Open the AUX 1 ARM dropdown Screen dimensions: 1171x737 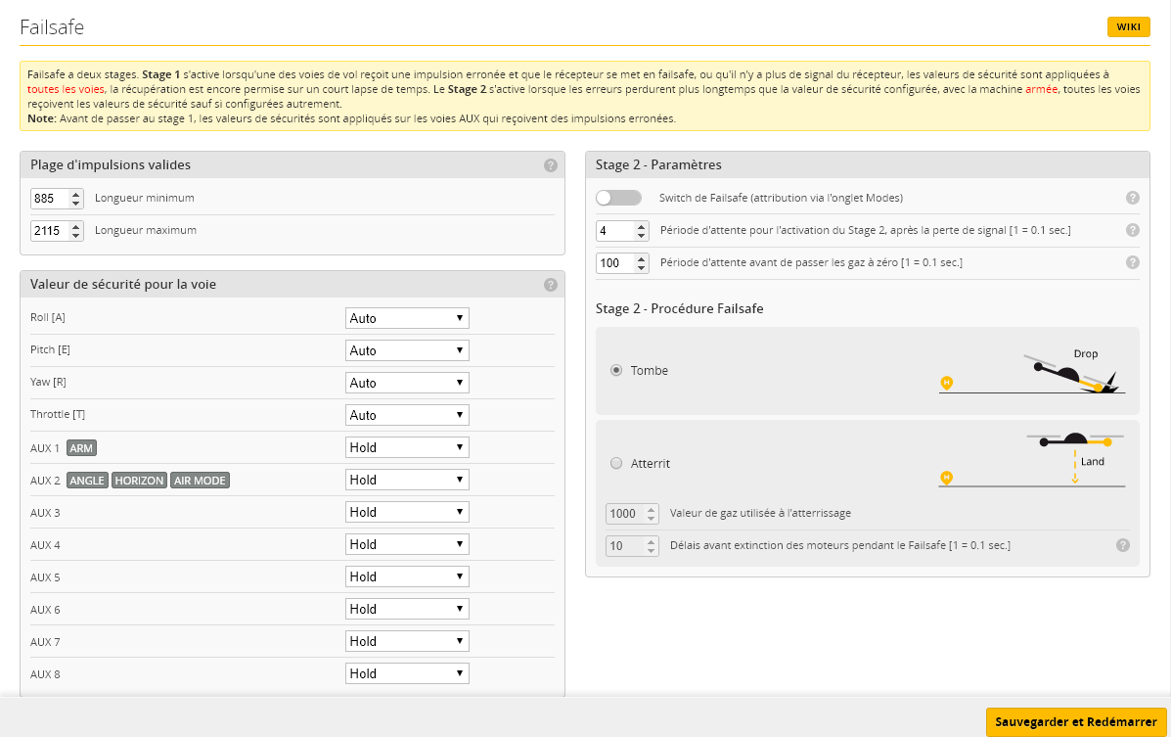[407, 447]
